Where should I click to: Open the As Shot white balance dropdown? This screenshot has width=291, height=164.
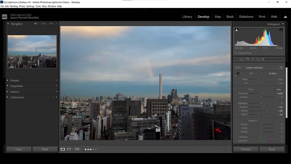point(273,74)
